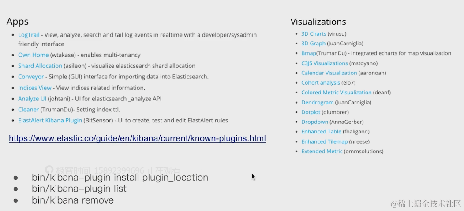Open the Dropdown plugin link
The width and height of the screenshot is (464, 211).
pos(314,122)
